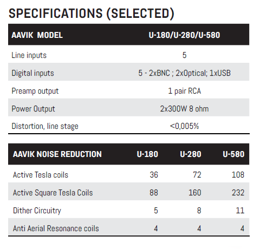Image resolution: width=260 pixels, height=249 pixels.
Task: Click the U-180/U-280/U-580 header text
Action: coord(184,35)
